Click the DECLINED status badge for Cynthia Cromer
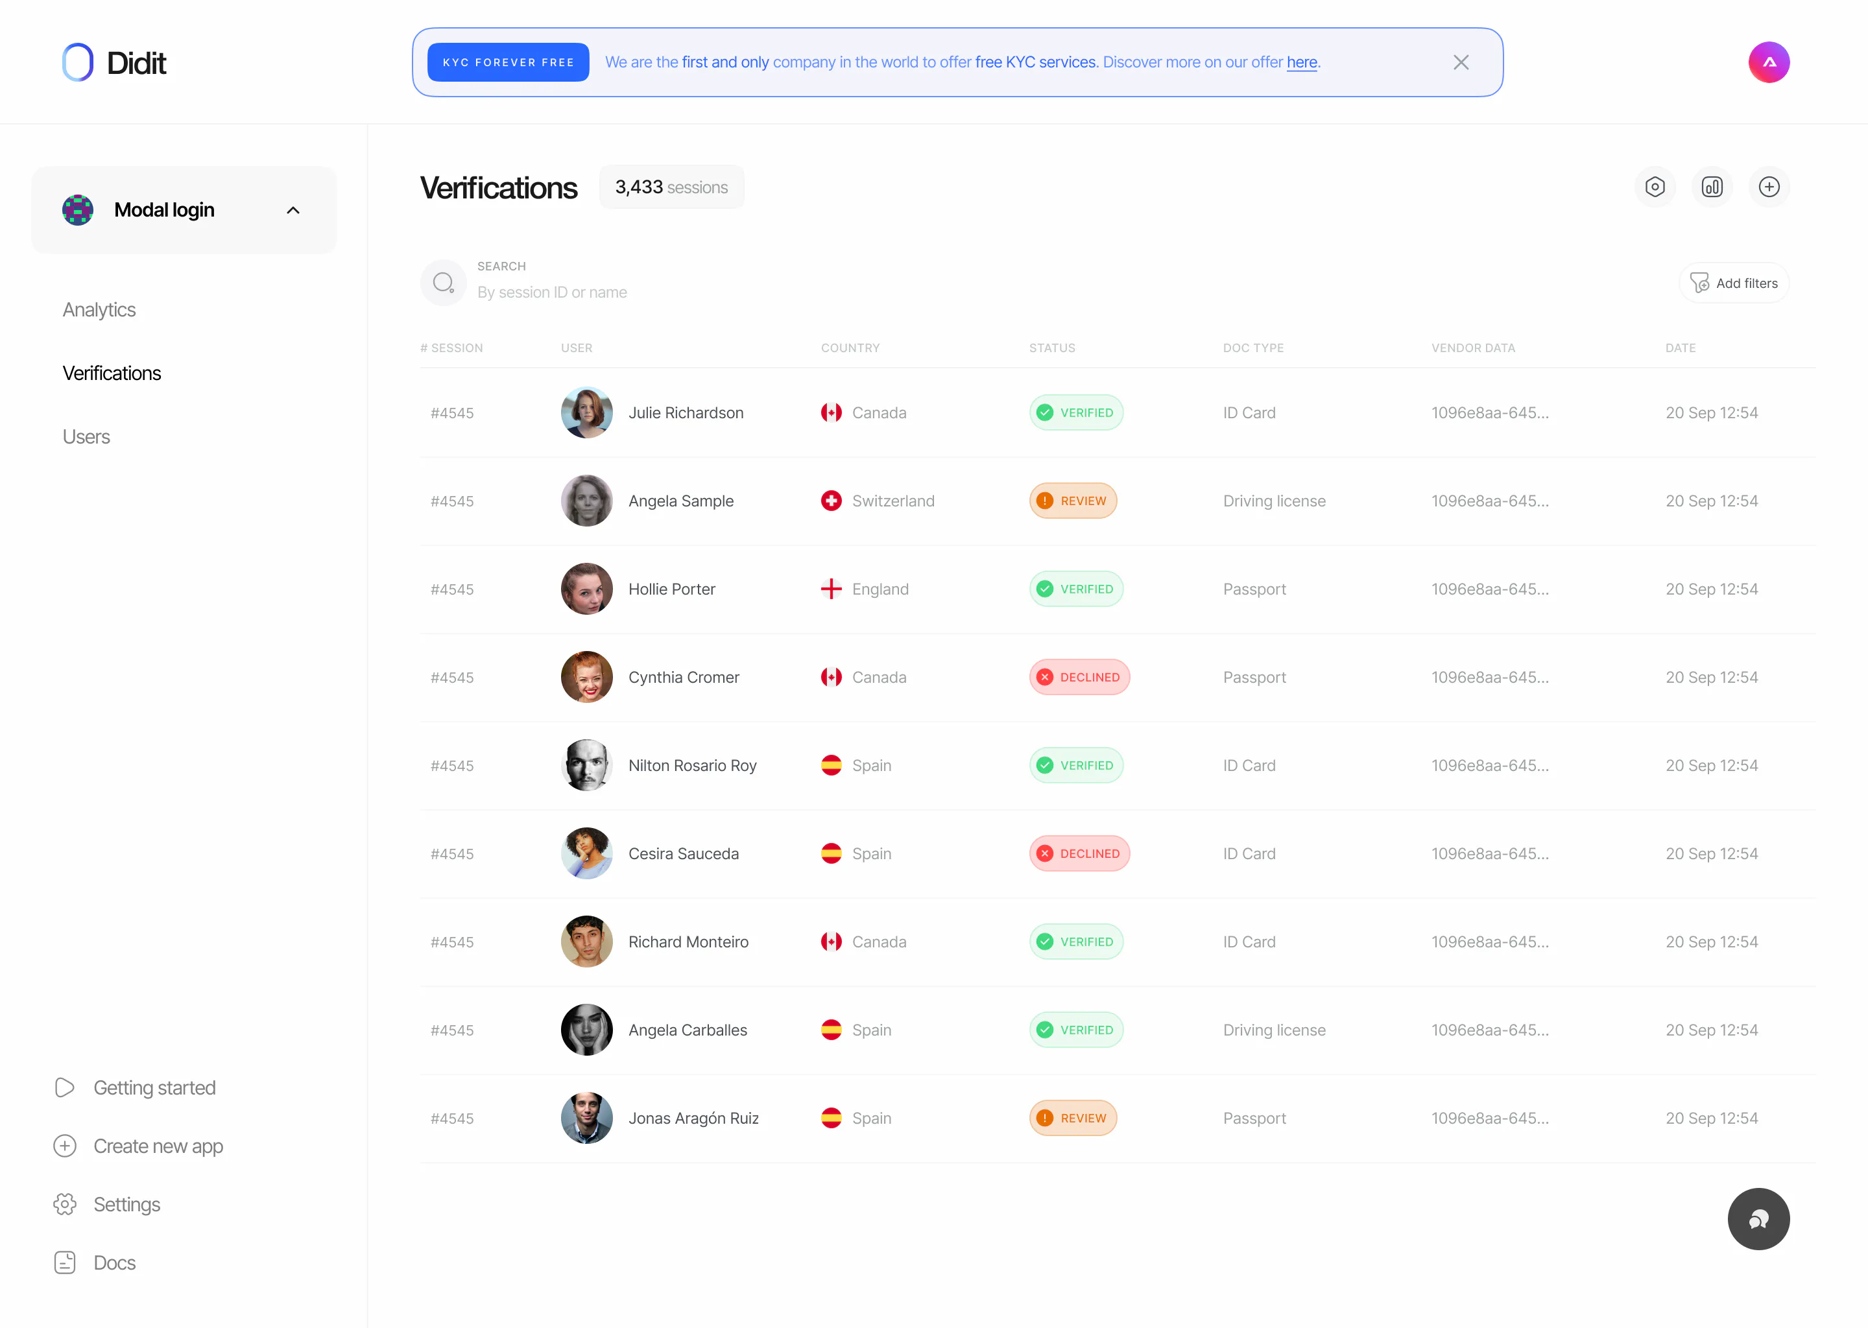 [x=1079, y=676]
